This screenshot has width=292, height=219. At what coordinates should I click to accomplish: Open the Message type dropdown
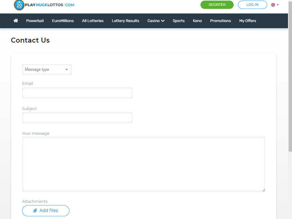[x=47, y=70]
